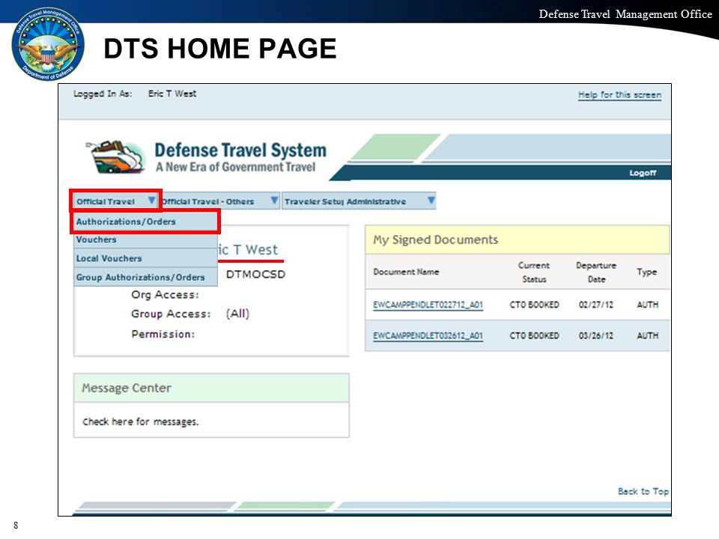Open Help for this screen link

tap(619, 95)
